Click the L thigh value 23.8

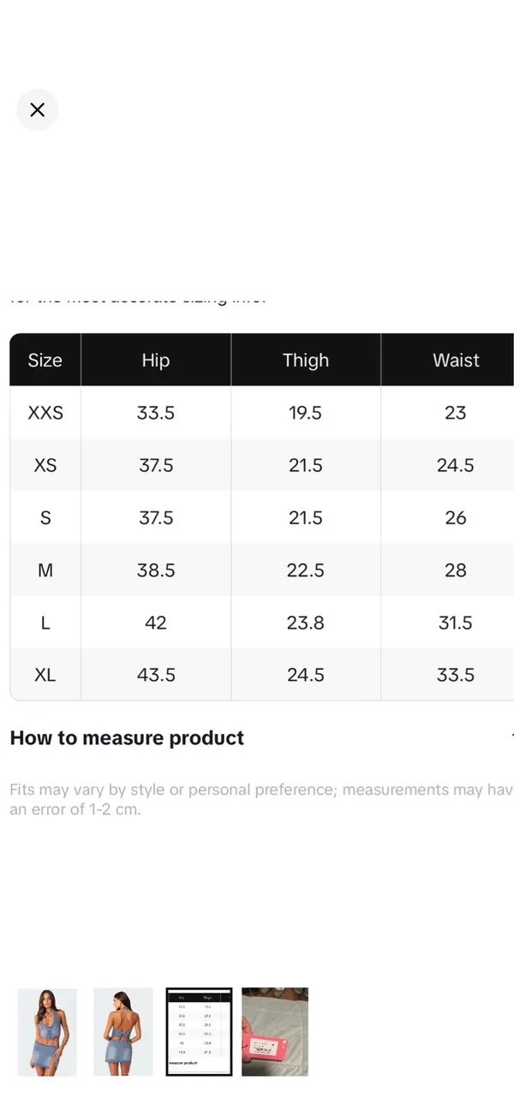306,623
